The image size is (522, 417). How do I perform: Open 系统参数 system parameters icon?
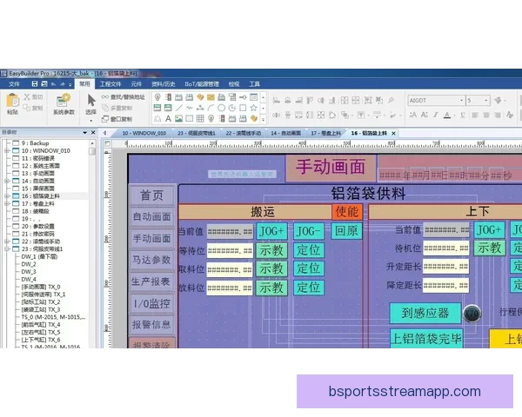click(64, 101)
